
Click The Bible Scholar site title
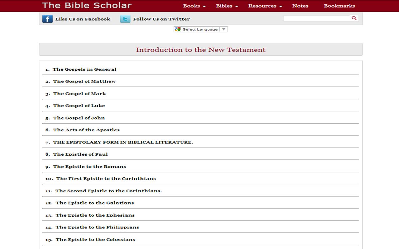[87, 6]
